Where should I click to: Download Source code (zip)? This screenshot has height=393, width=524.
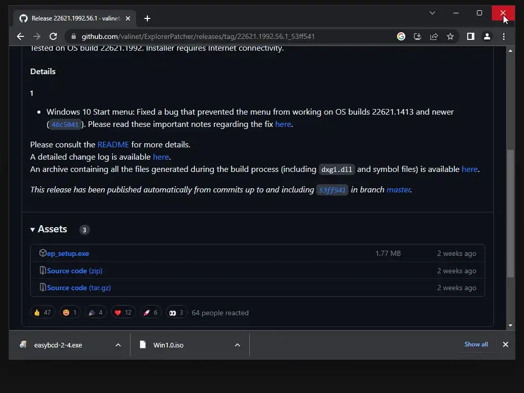75,271
